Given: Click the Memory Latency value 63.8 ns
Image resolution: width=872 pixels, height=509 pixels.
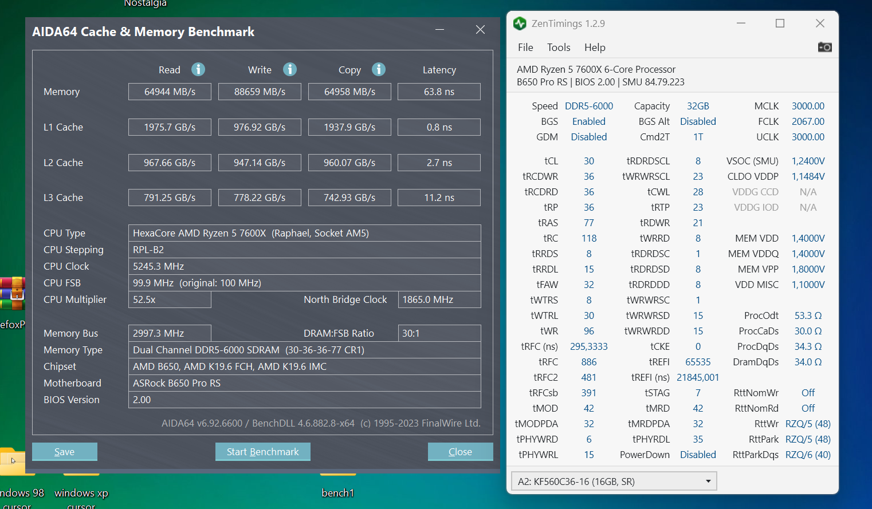Looking at the screenshot, I should [x=439, y=92].
